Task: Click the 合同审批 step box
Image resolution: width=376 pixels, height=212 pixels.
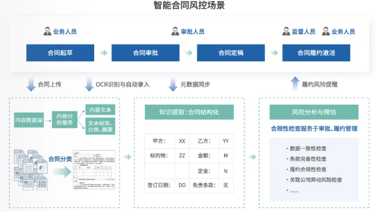Action: point(146,53)
